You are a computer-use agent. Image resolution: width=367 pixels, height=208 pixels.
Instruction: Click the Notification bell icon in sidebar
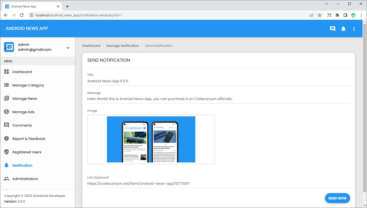(6, 165)
